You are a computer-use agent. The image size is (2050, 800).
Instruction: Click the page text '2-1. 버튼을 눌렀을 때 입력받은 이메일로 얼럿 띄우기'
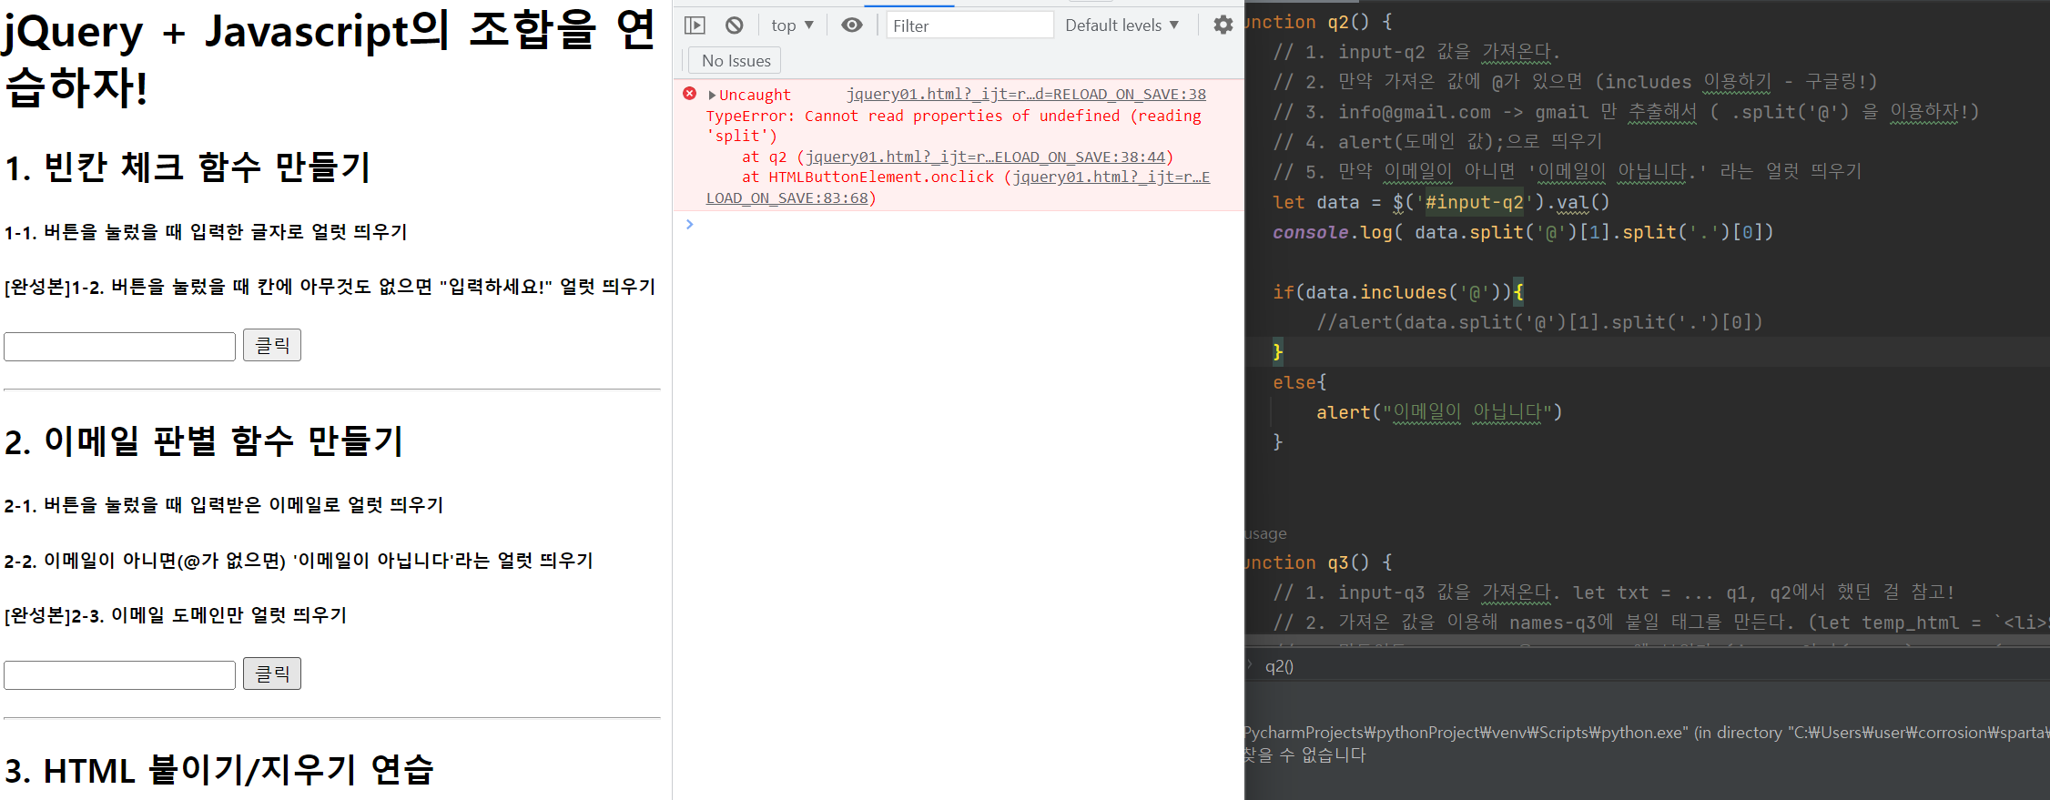point(224,505)
